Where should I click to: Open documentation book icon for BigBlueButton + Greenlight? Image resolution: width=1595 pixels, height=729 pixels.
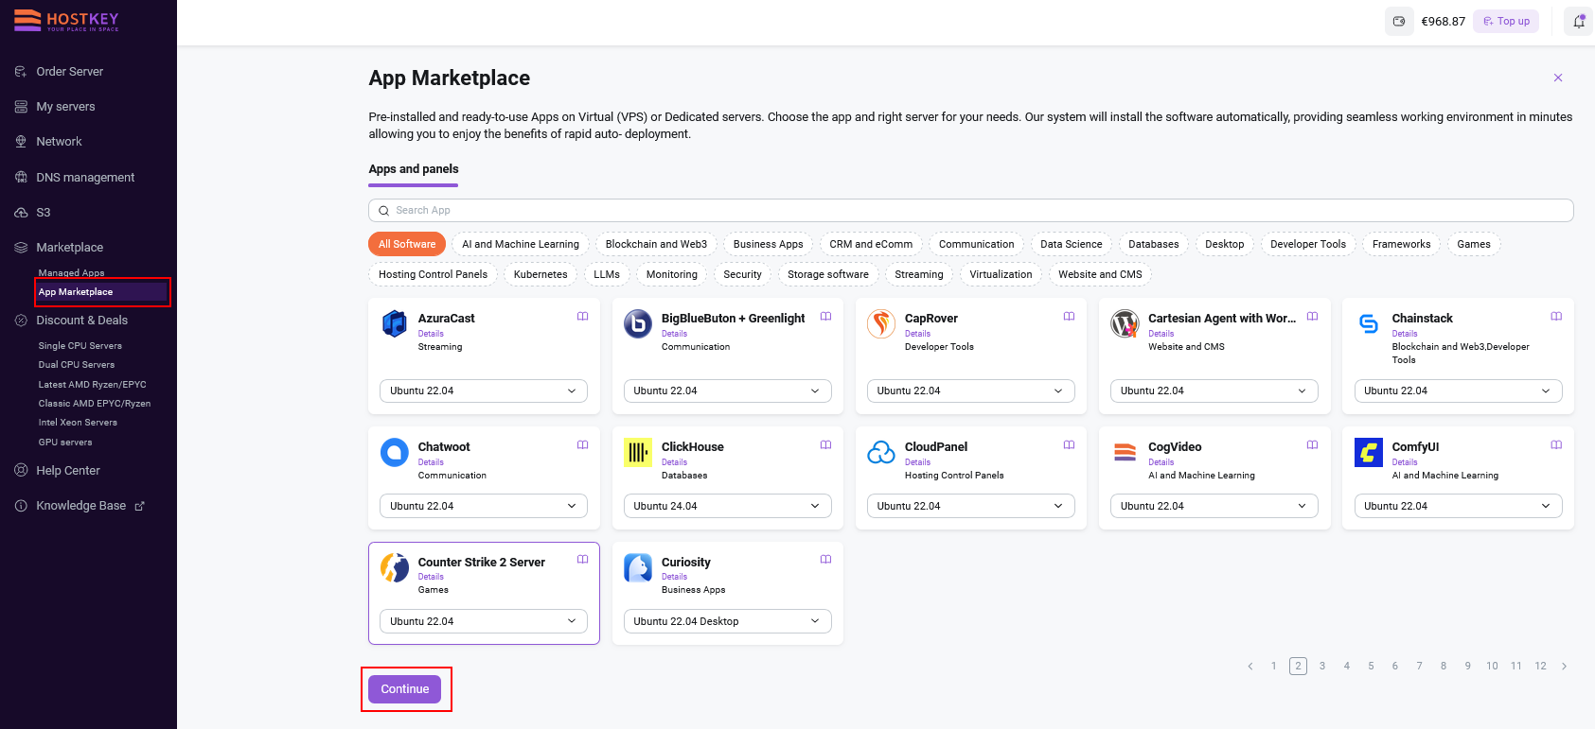tap(826, 317)
